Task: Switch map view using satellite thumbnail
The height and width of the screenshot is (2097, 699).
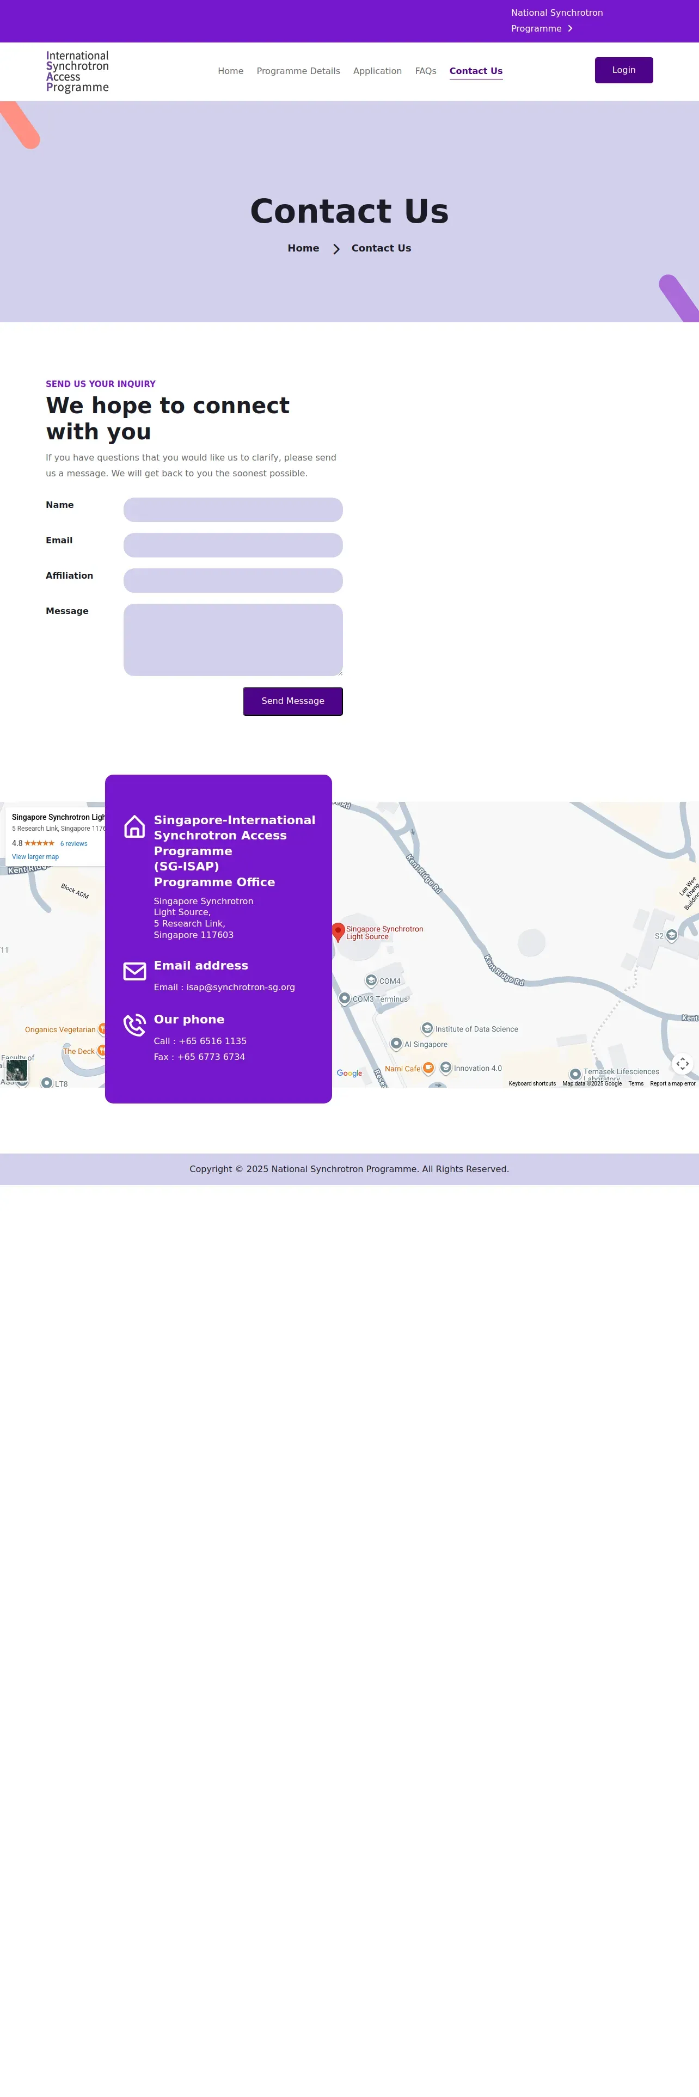Action: point(17,1070)
